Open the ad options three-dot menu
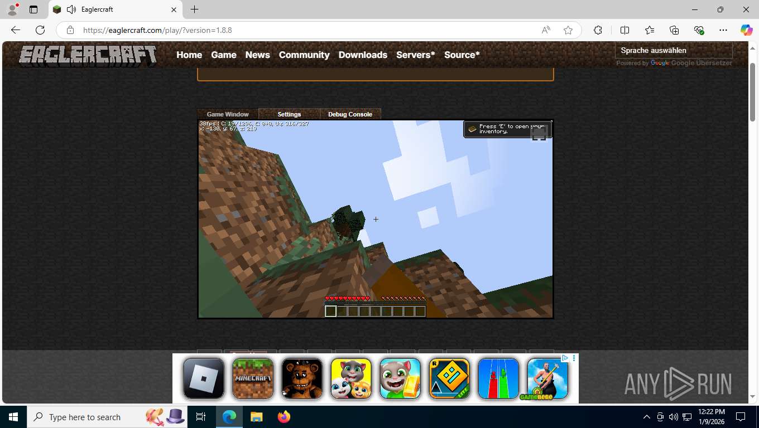The width and height of the screenshot is (759, 428). click(574, 358)
